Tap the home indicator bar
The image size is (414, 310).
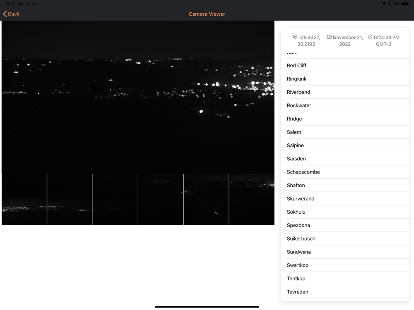[x=207, y=307]
